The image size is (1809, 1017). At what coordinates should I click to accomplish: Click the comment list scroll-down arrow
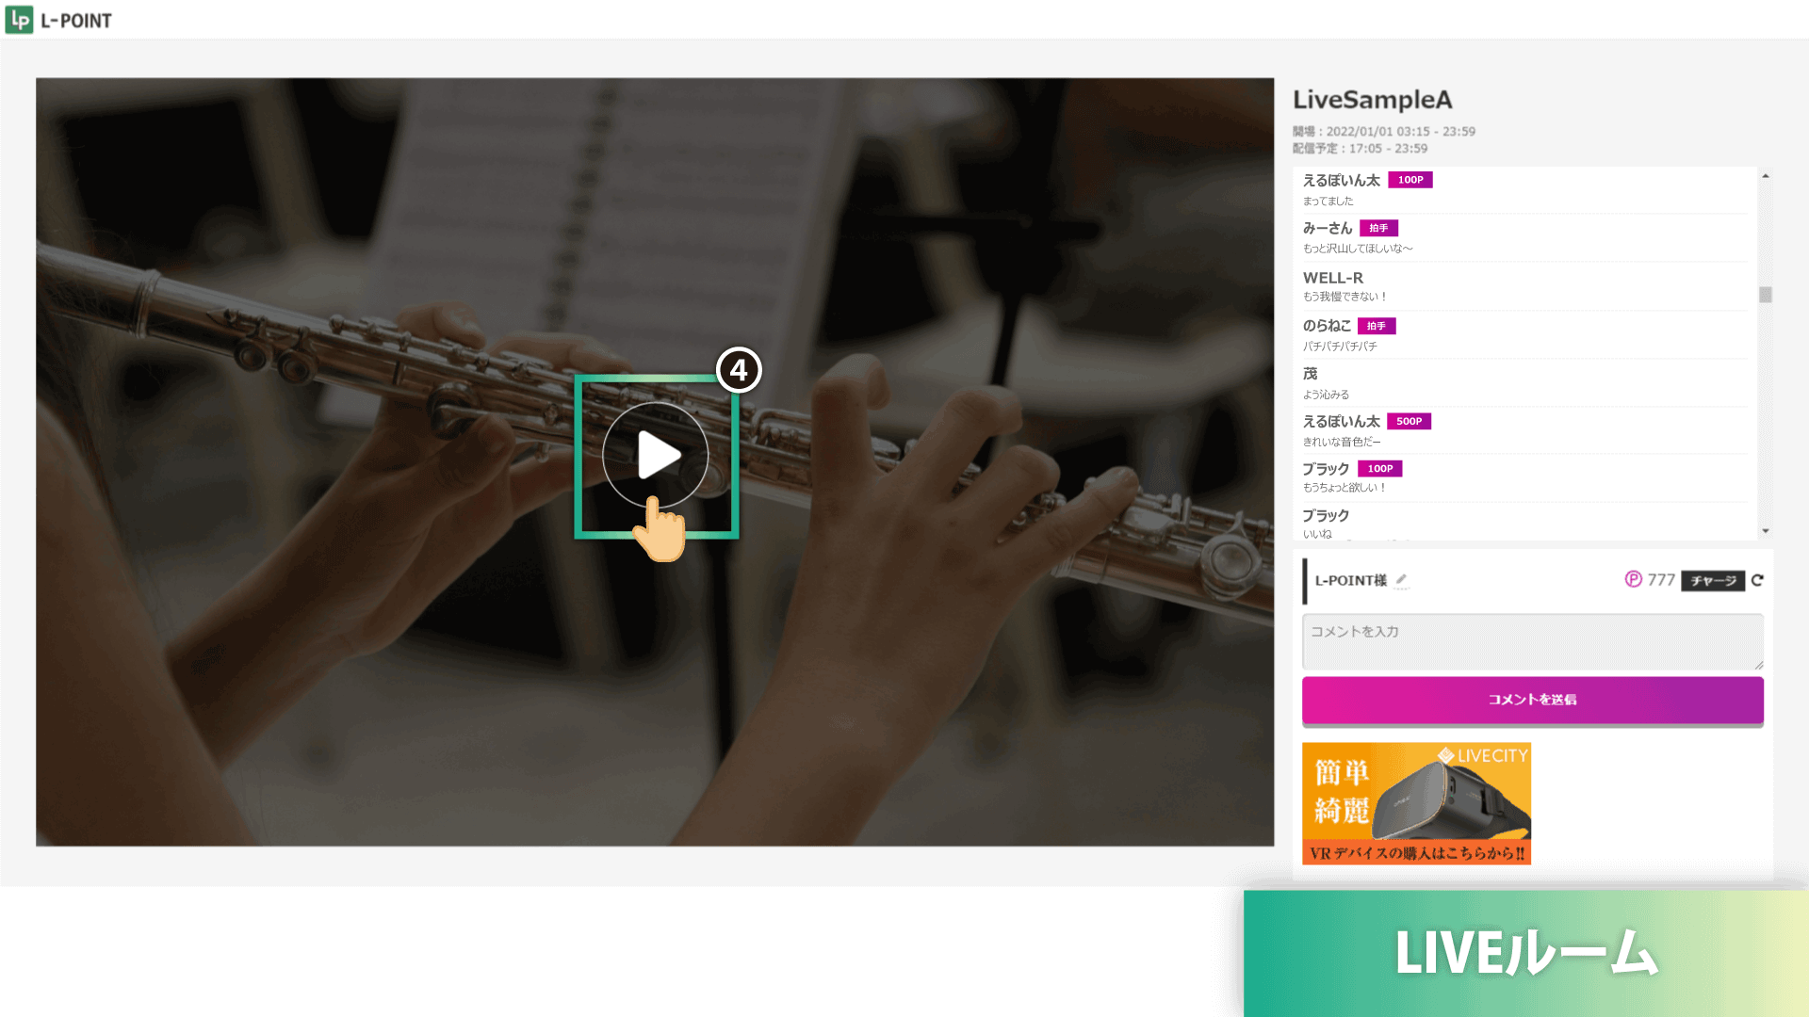click(x=1766, y=531)
